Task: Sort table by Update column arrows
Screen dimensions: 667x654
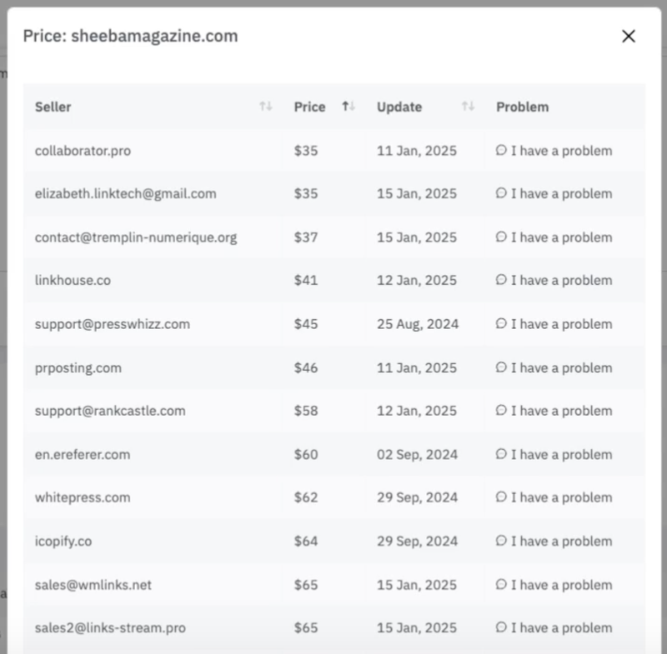Action: [x=468, y=107]
